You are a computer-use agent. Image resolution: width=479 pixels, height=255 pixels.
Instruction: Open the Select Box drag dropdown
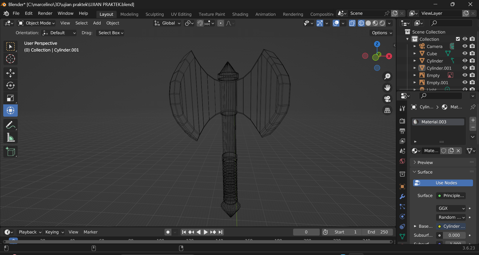110,33
